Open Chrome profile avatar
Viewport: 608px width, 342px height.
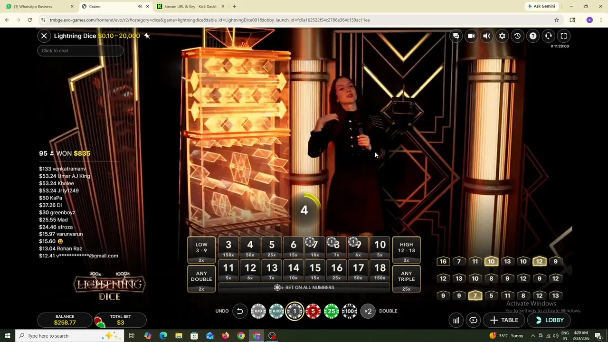click(589, 20)
